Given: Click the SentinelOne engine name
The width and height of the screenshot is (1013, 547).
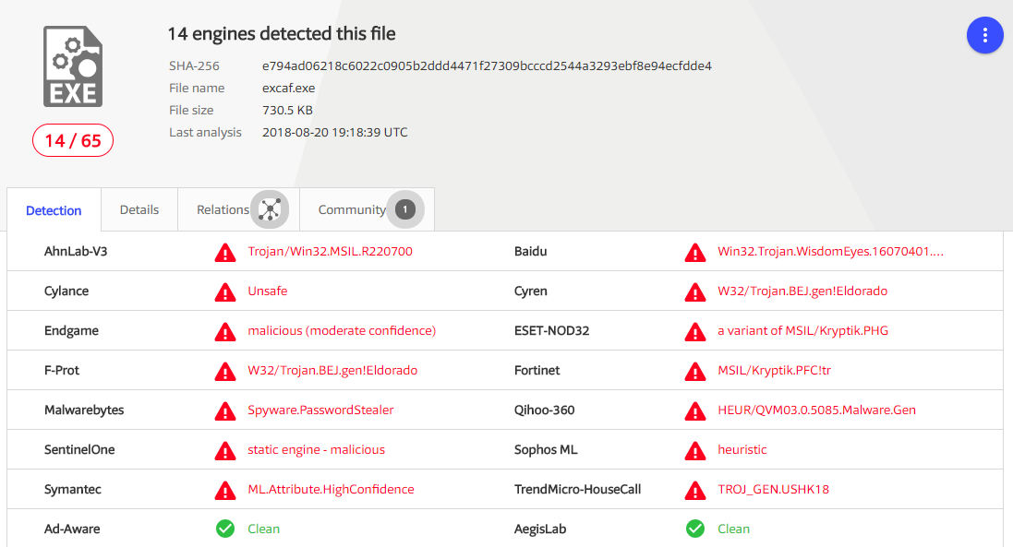Looking at the screenshot, I should [x=79, y=449].
